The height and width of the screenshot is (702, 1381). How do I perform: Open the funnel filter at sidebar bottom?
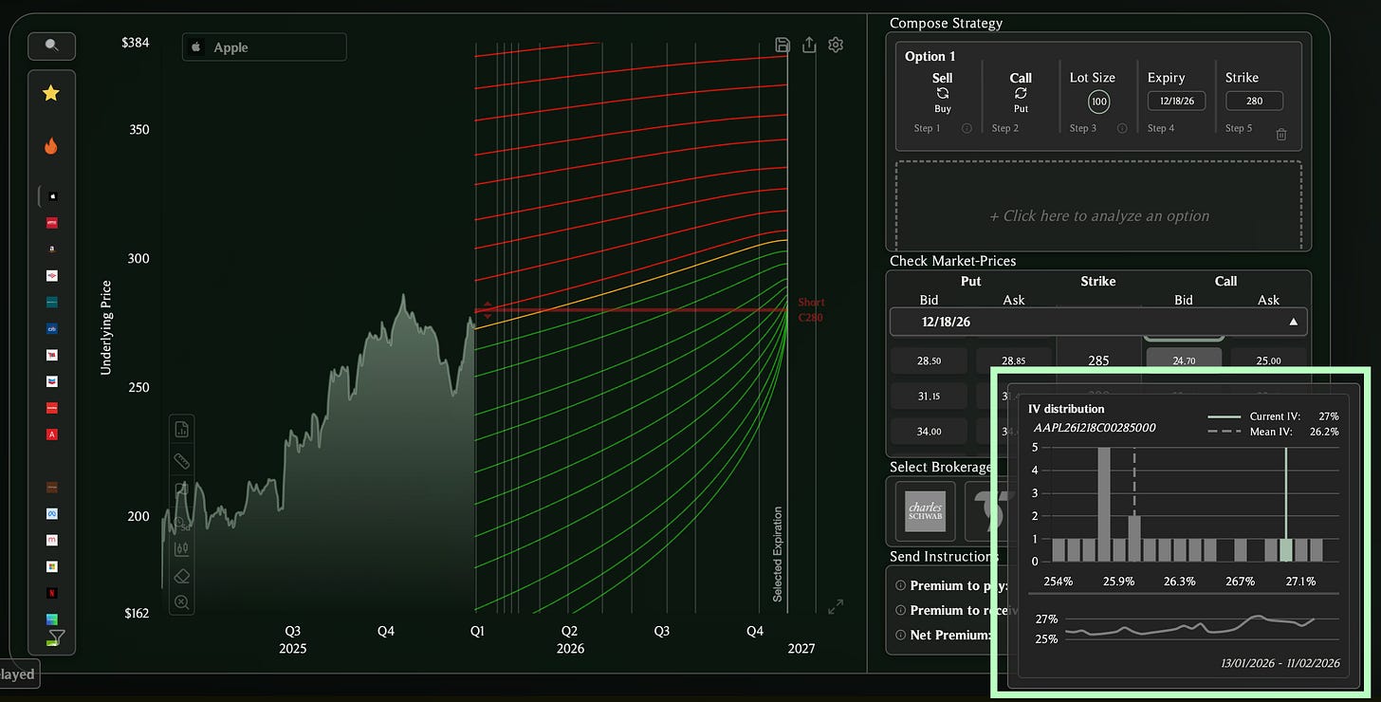(x=57, y=637)
